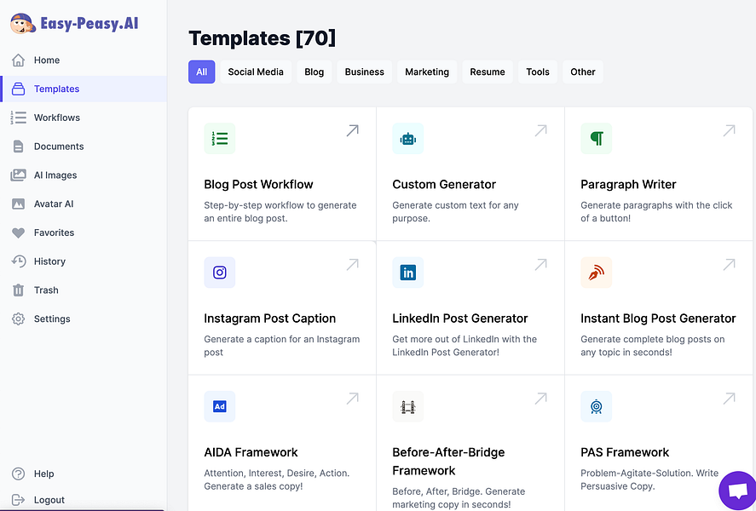Show the Resume templates tab
Image resolution: width=756 pixels, height=511 pixels.
[488, 72]
